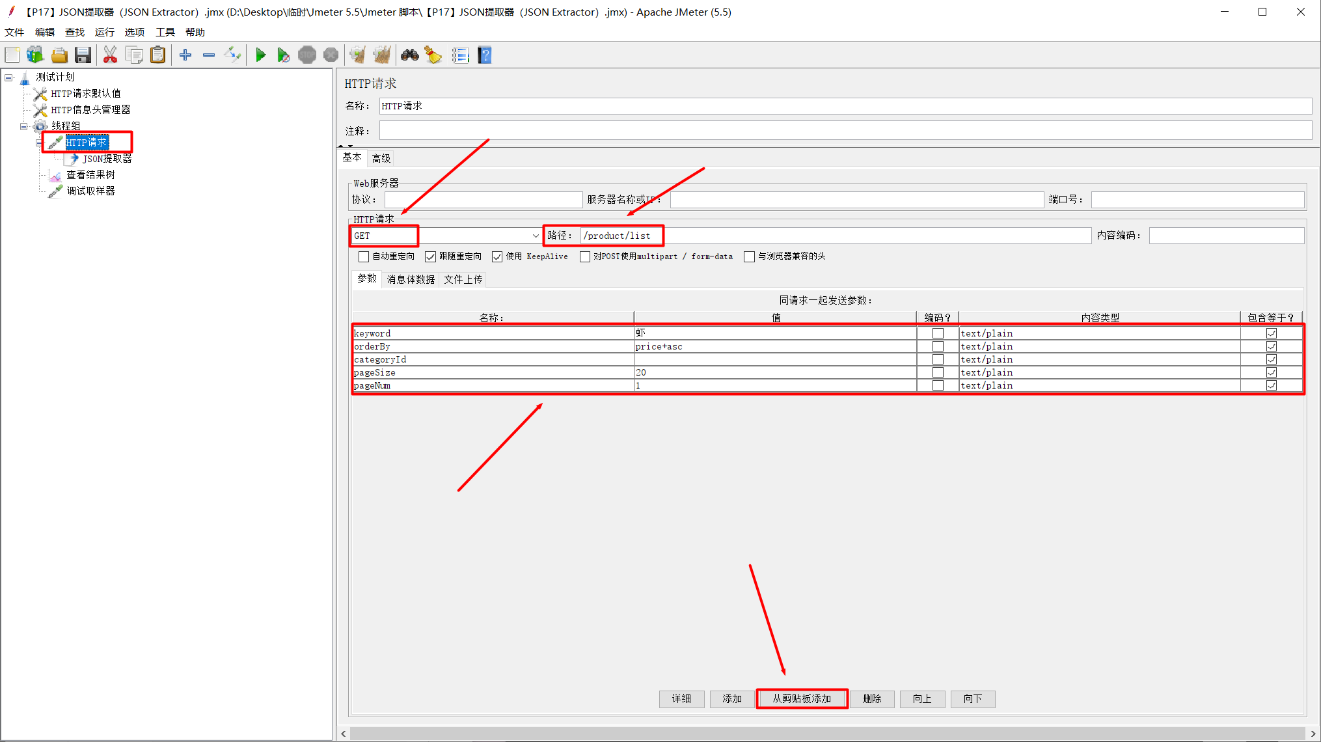Toggle 编码 checkbox for orderBy row
The width and height of the screenshot is (1321, 742).
938,346
